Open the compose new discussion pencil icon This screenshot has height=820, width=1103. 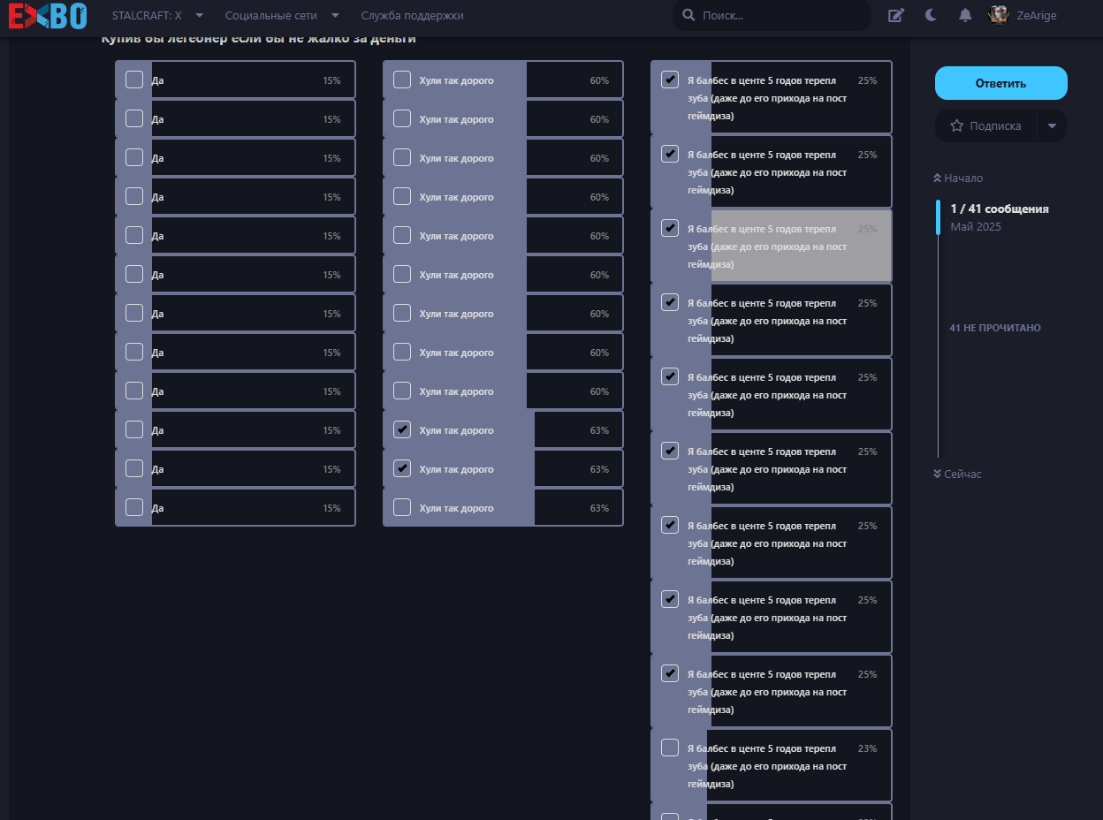896,16
